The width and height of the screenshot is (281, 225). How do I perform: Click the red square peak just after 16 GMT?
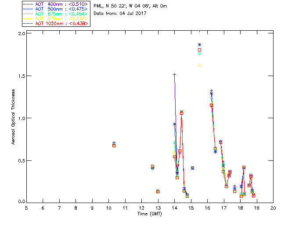pyautogui.click(x=211, y=105)
